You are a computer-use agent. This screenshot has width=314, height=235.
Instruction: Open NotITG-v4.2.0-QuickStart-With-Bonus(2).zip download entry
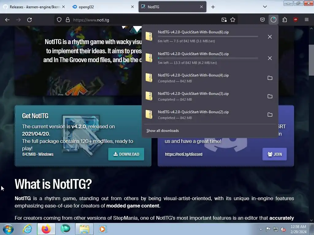[203, 115]
